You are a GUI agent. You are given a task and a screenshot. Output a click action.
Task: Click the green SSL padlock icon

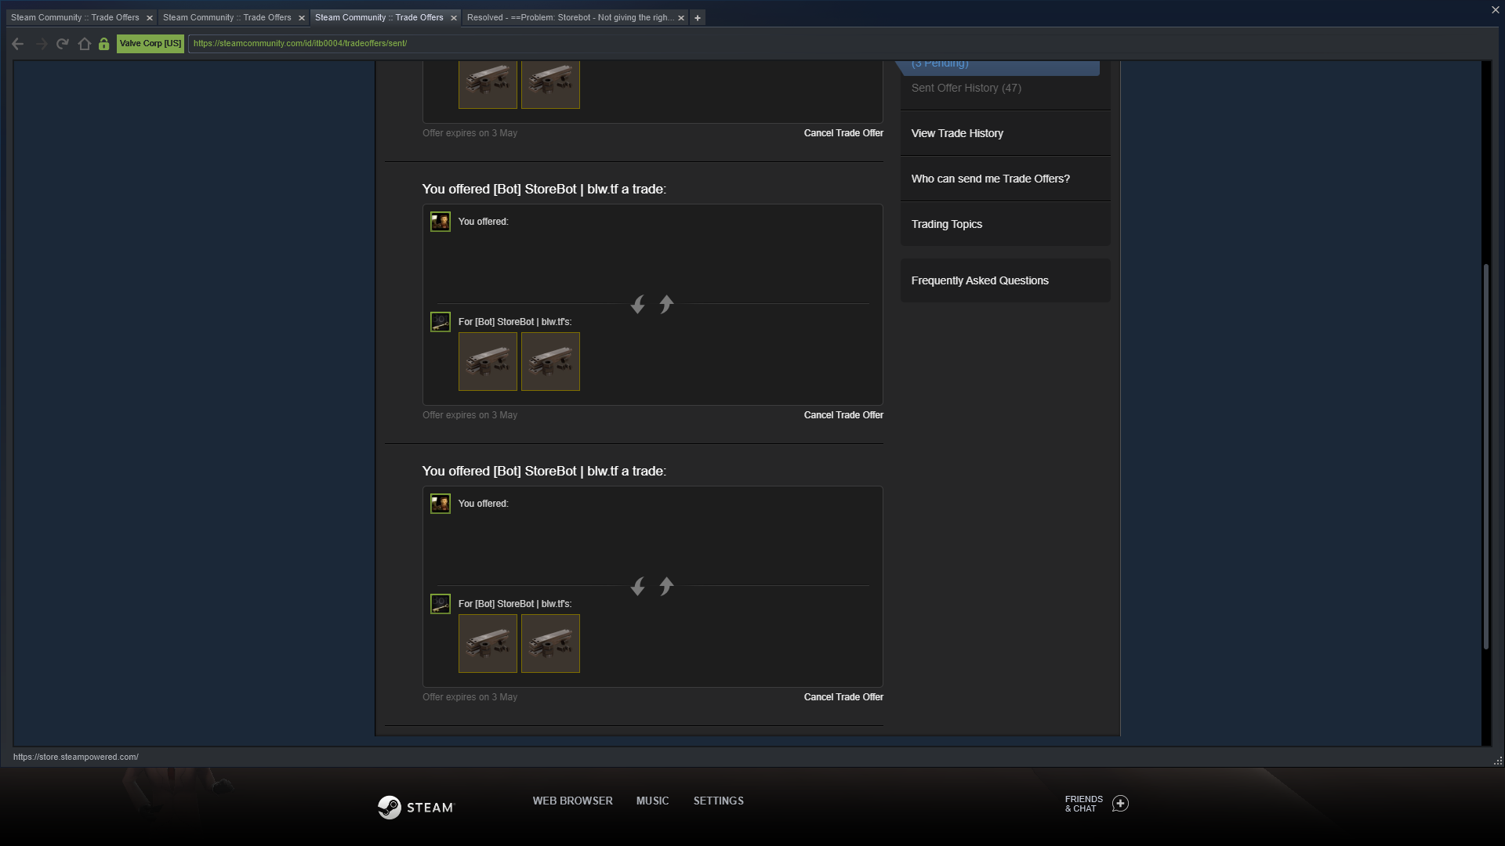pyautogui.click(x=103, y=44)
